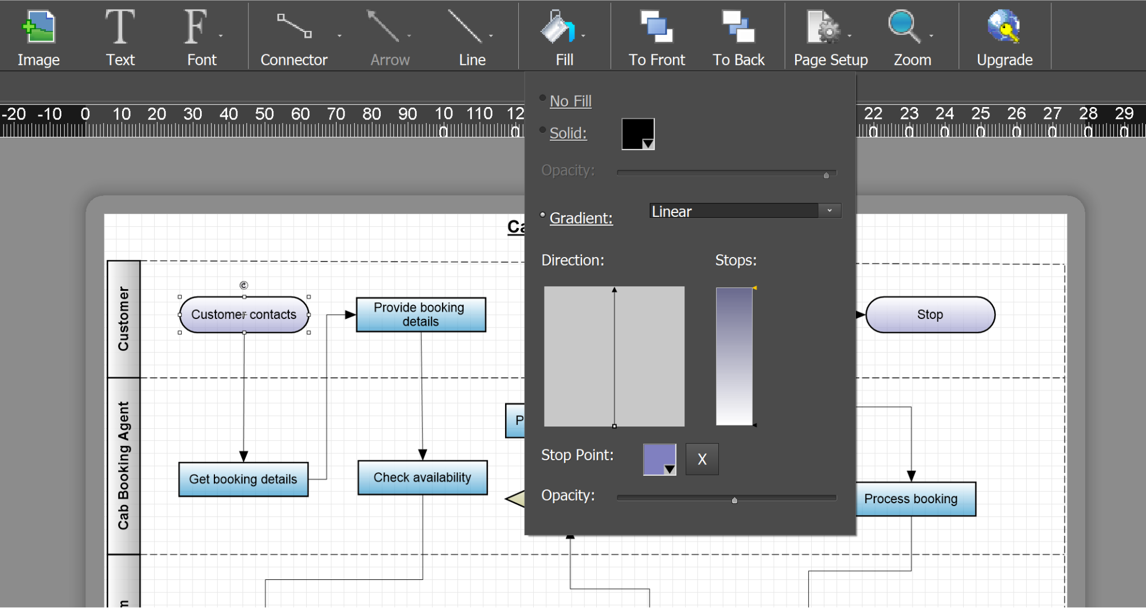
Task: Open Page Setup
Action: [x=830, y=34]
